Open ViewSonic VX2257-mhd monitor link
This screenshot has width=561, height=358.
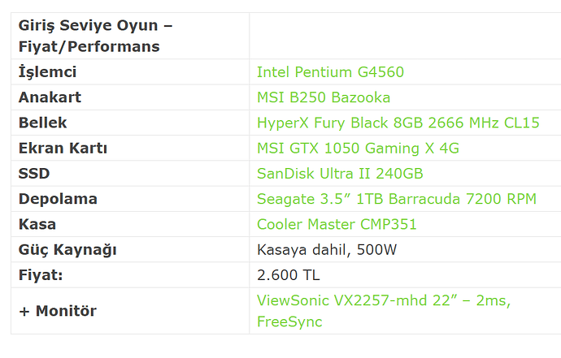[384, 311]
